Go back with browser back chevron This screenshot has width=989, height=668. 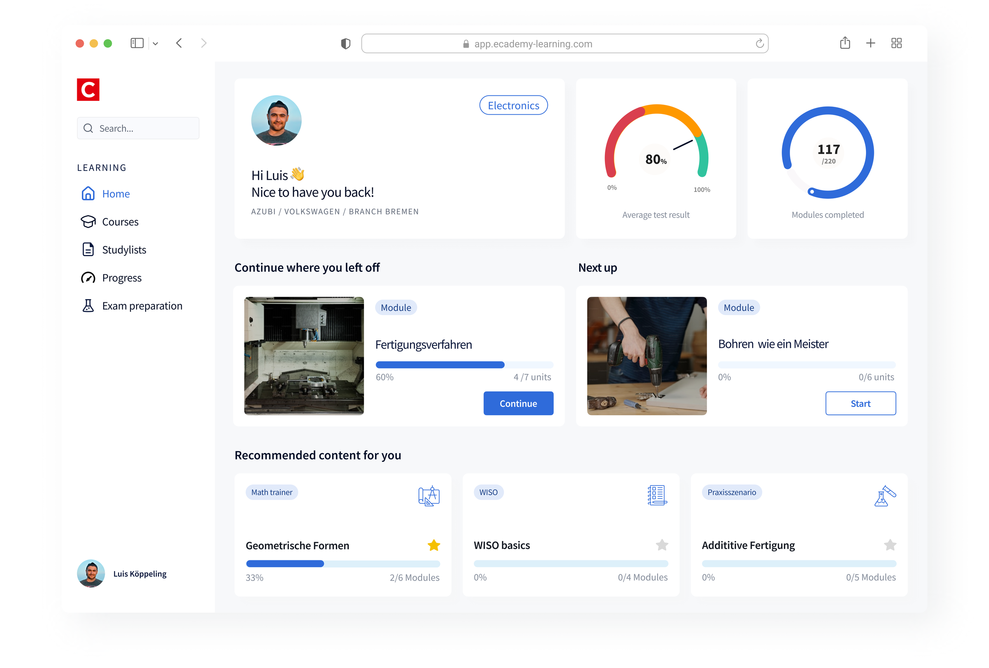179,43
